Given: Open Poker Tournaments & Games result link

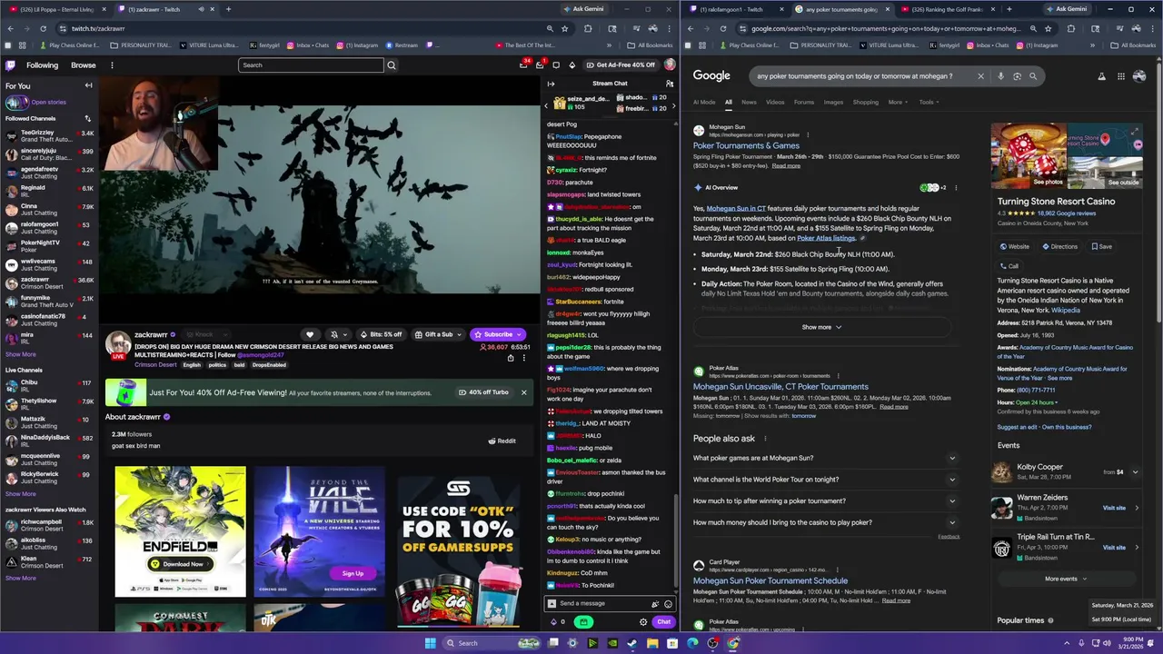Looking at the screenshot, I should click(746, 145).
